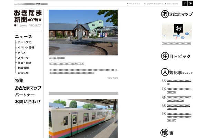The height and width of the screenshot is (138, 207).
Task: Select the 社会・経済 news category
Action: (25, 63)
